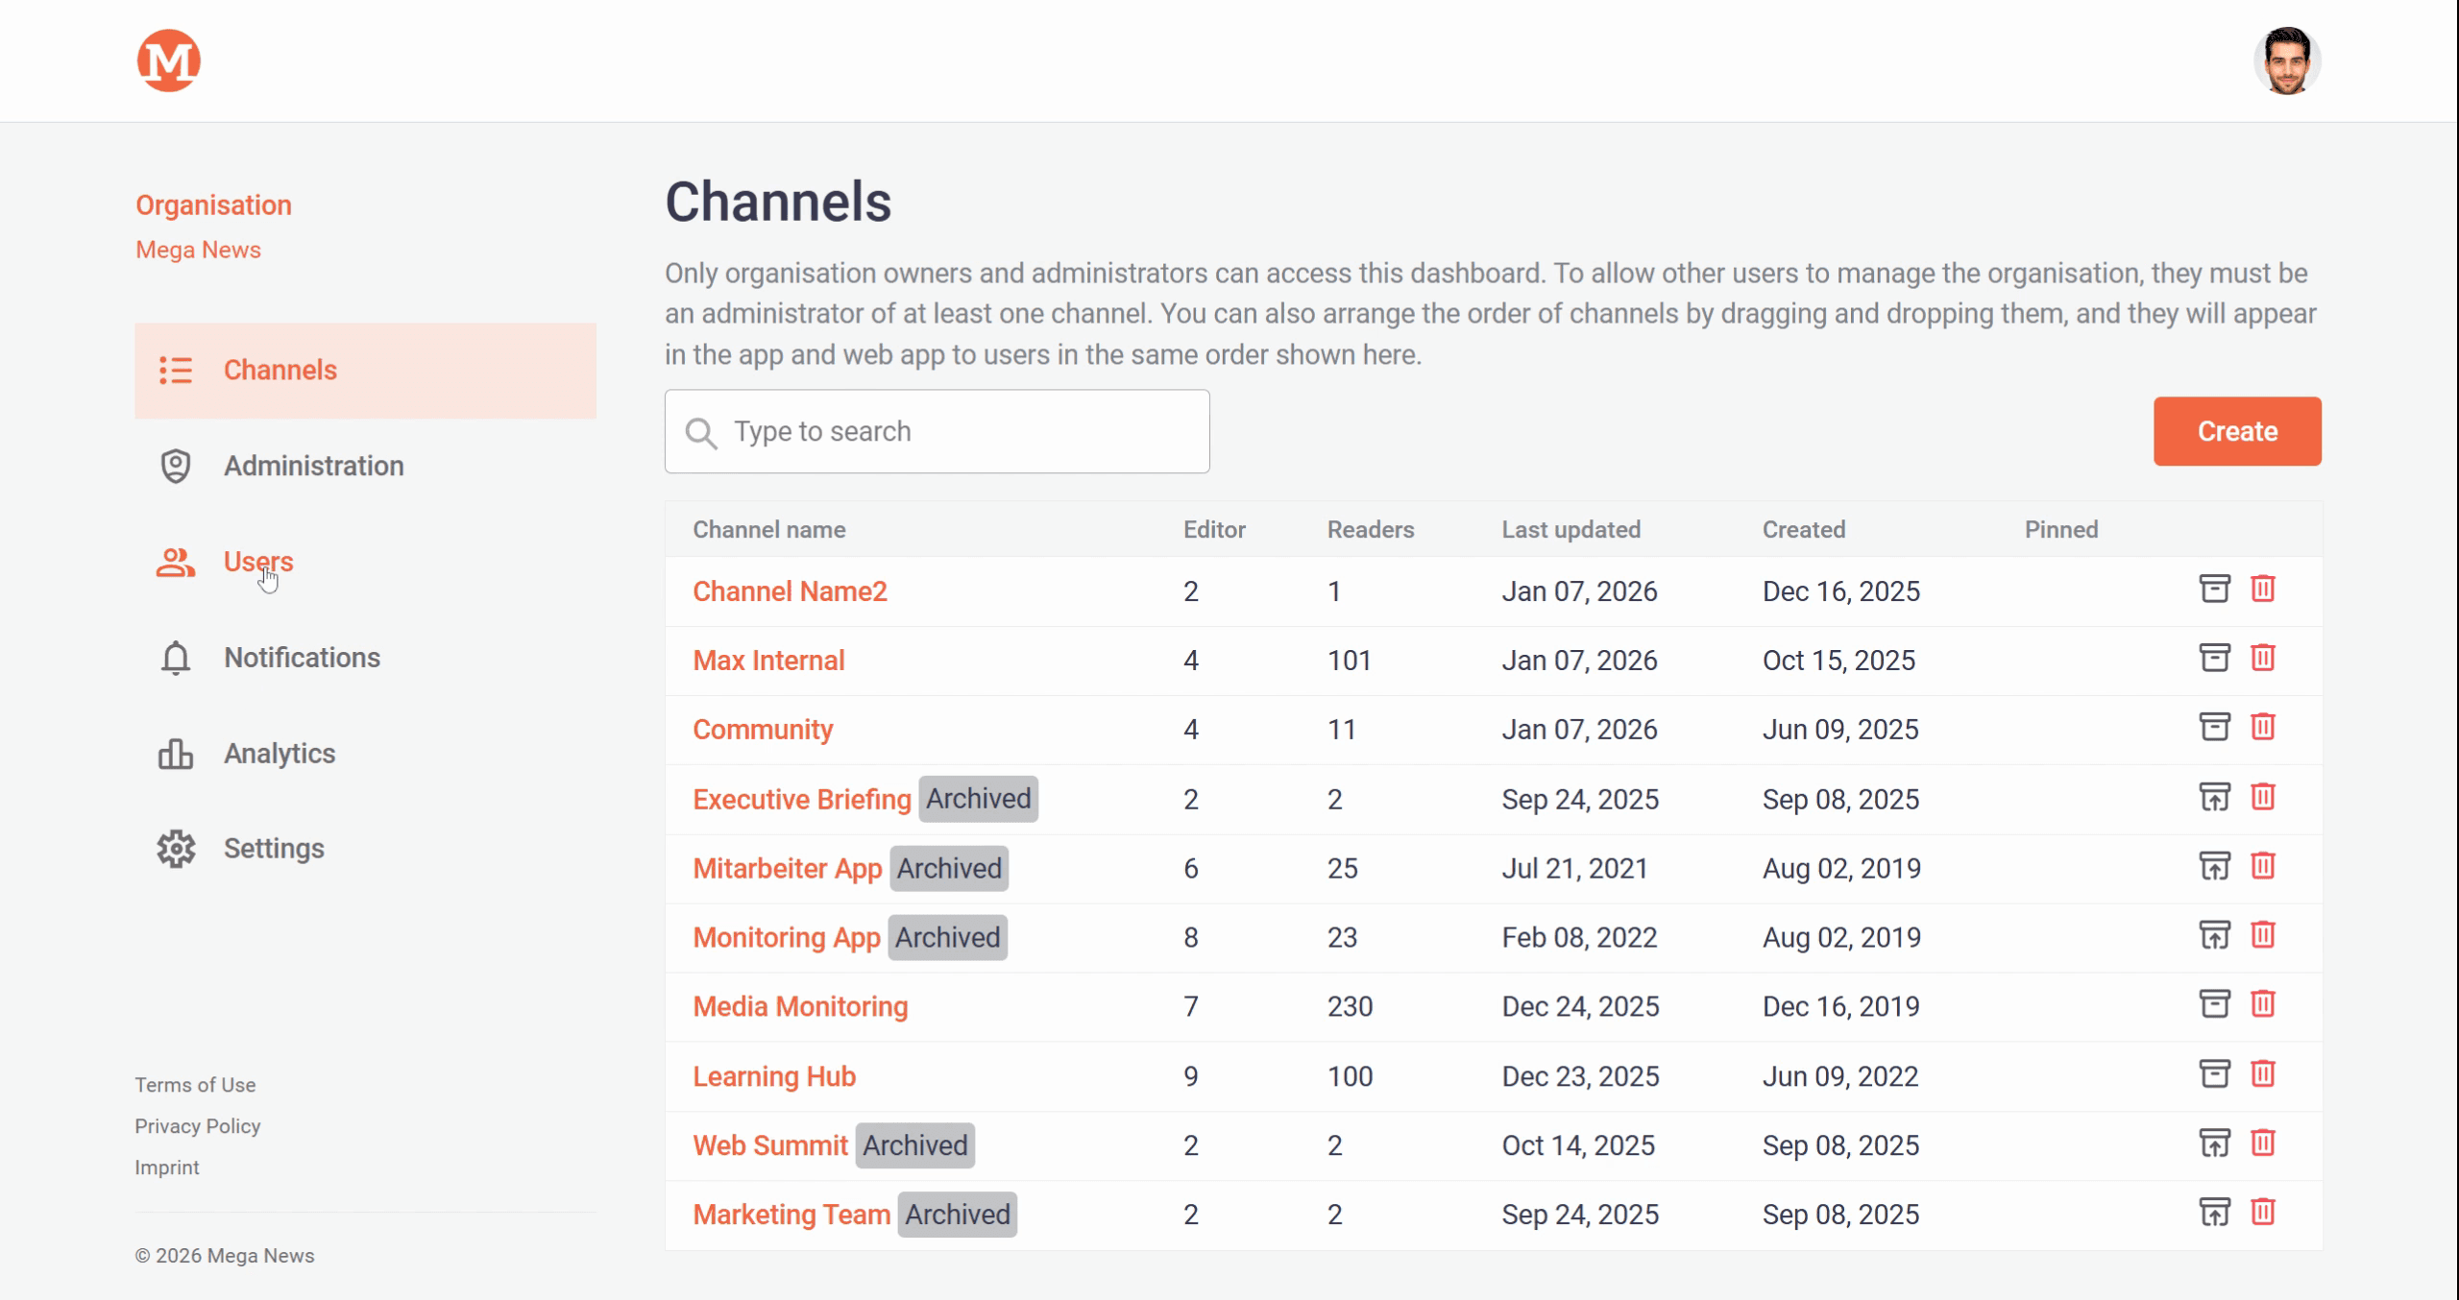Open the Privacy Policy link
Screen dimensions: 2459x1300
pos(198,1126)
